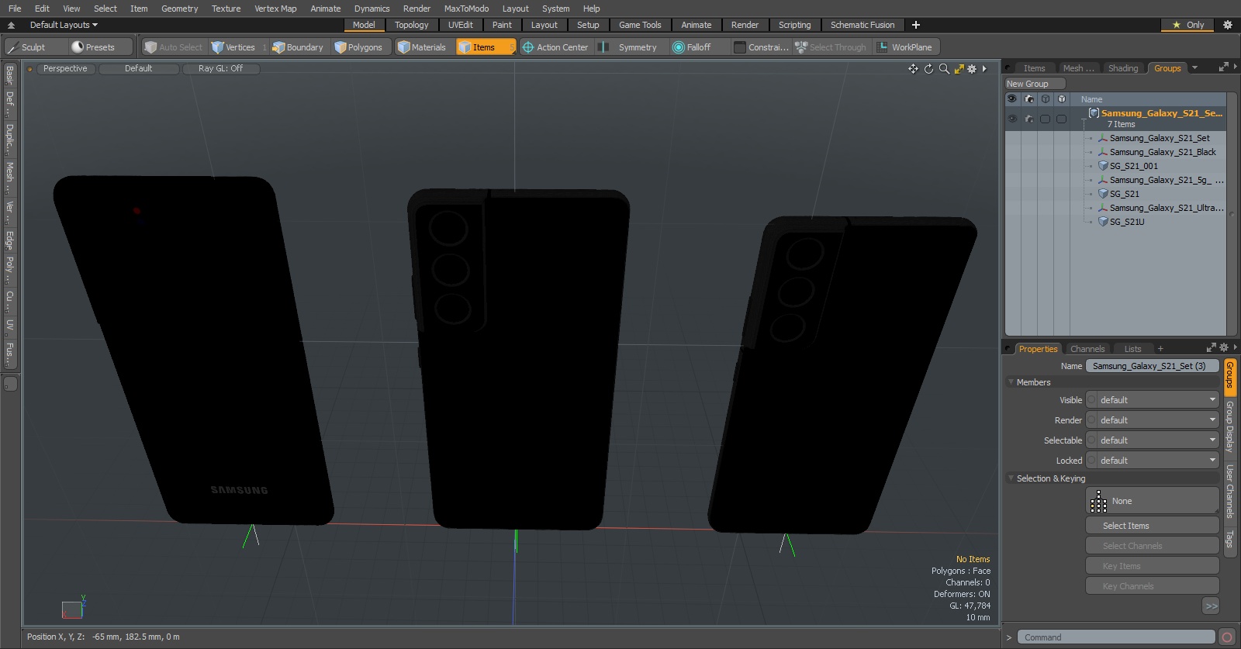Open the Locked dropdown
This screenshot has height=649, width=1241.
point(1153,461)
